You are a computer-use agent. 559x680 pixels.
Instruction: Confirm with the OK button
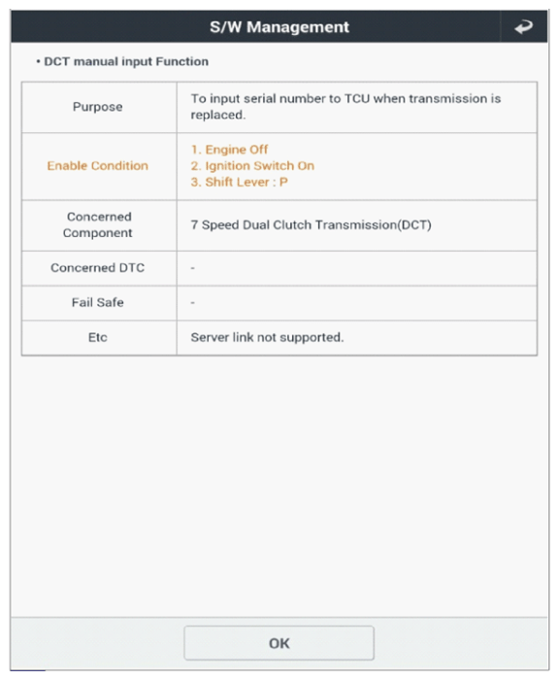coord(279,643)
